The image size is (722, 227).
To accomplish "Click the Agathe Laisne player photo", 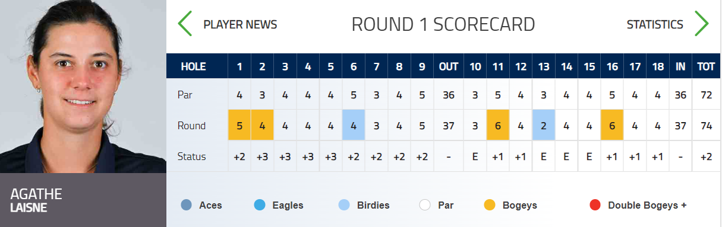I will click(x=83, y=87).
